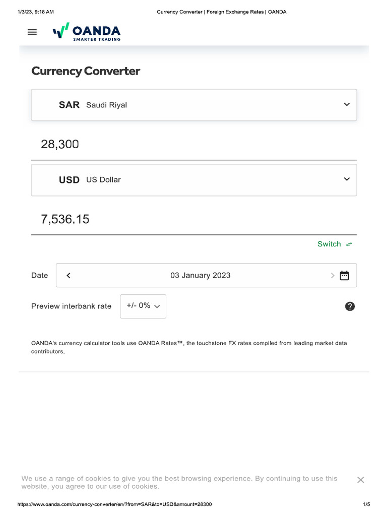Click the 7,536.15 converted amount field
The height and width of the screenshot is (516, 387).
pos(193,219)
